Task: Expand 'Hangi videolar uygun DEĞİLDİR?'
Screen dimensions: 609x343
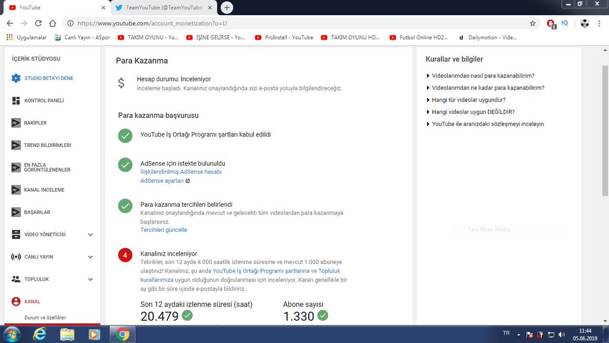Action: 470,112
